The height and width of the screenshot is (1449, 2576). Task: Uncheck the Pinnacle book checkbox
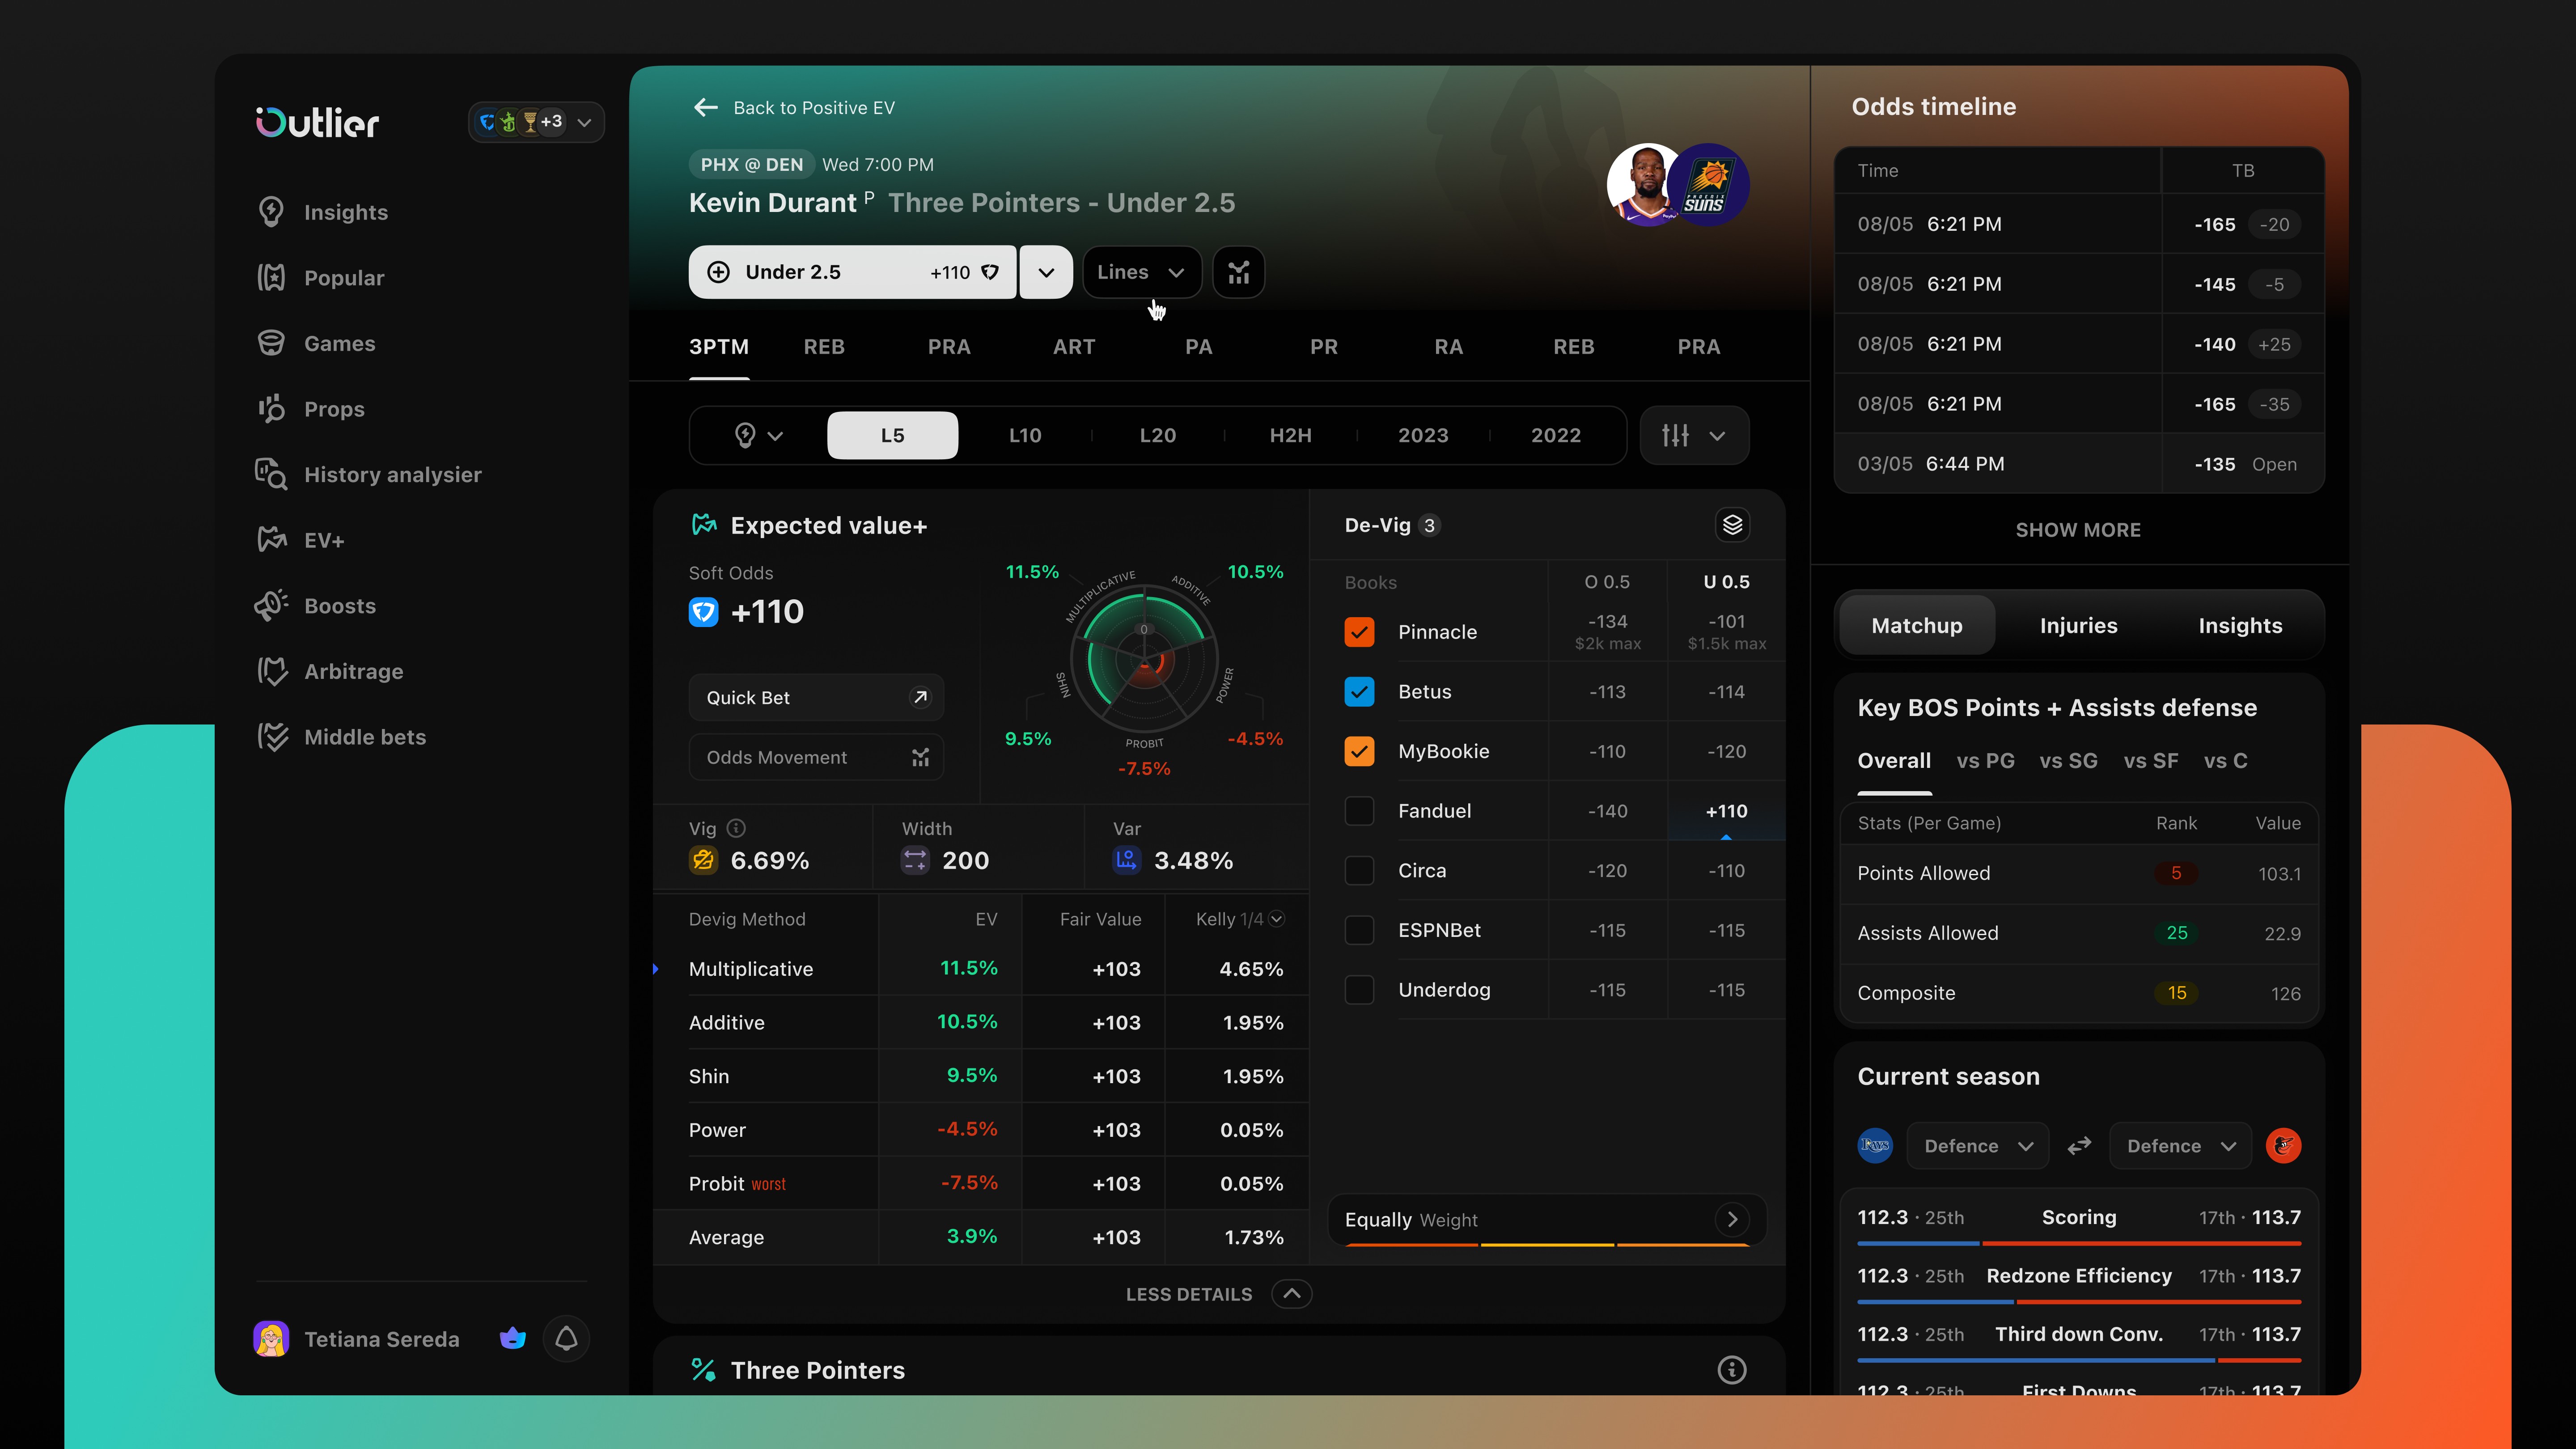(x=1359, y=632)
